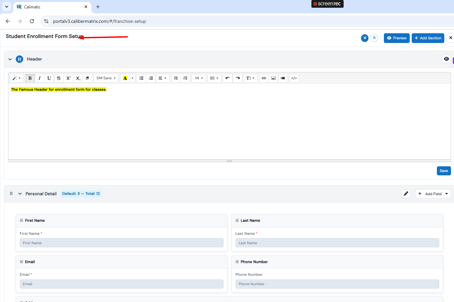Viewport: 454px width, 302px height.
Task: Open the magic wand style menu
Action: point(16,78)
